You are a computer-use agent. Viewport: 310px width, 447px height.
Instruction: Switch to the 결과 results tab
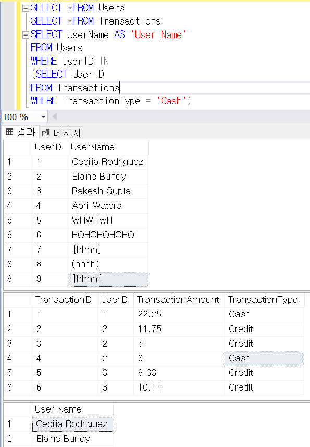click(x=21, y=132)
